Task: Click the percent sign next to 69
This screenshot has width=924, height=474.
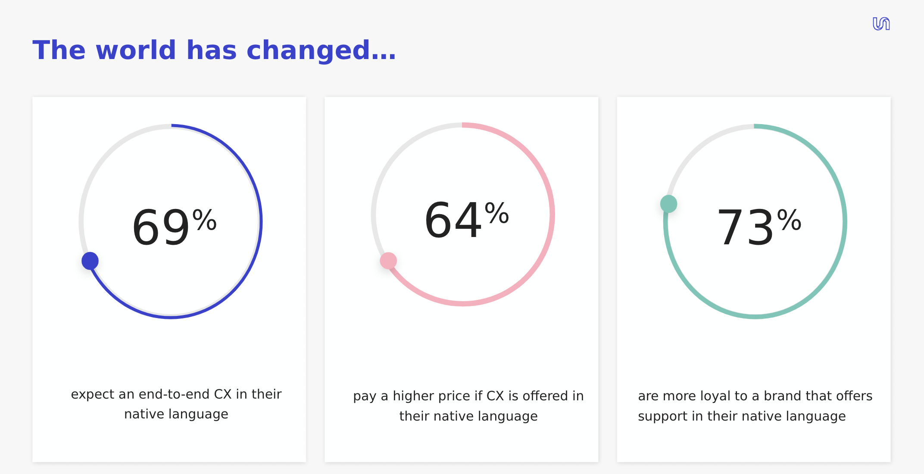Action: [x=204, y=220]
